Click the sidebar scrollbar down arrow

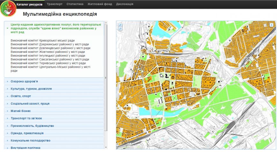click(x=106, y=147)
